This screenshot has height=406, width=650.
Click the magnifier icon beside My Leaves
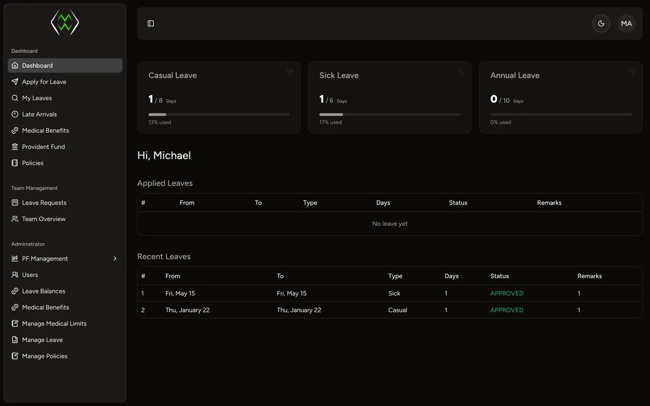15,98
